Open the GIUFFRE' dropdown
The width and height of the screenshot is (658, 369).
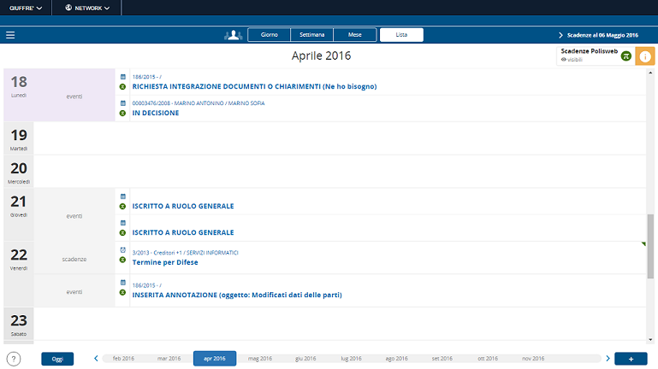pos(26,8)
